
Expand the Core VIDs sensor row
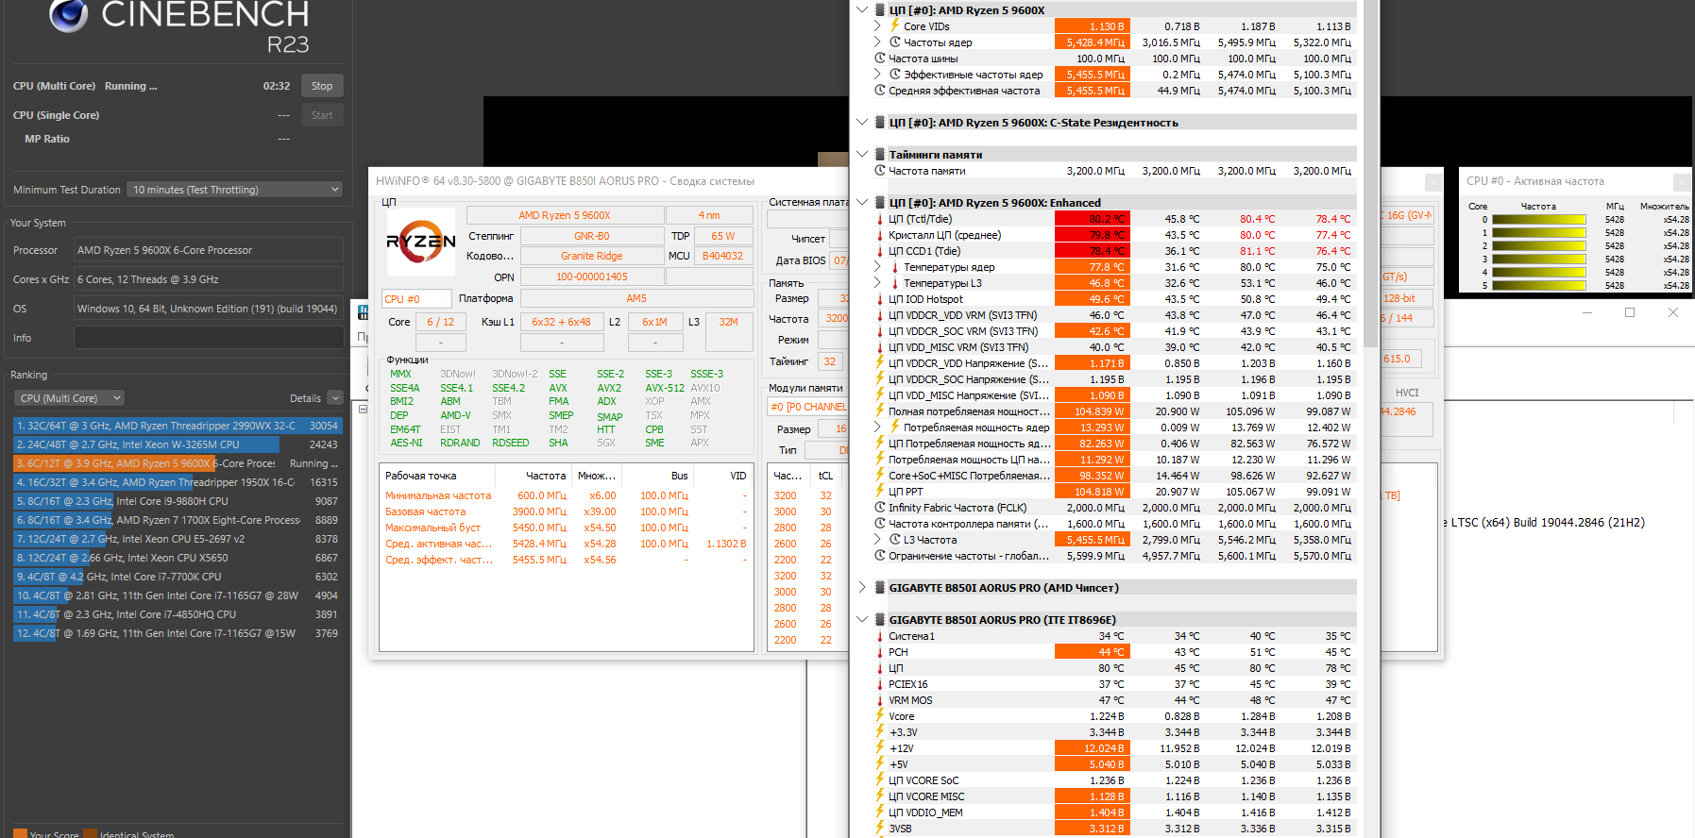tap(877, 26)
